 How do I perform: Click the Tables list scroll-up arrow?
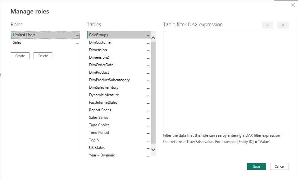pos(153,38)
